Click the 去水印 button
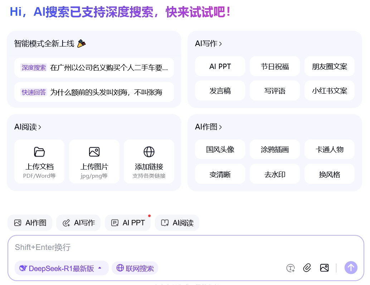Image resolution: width=370 pixels, height=285 pixels. tap(275, 174)
